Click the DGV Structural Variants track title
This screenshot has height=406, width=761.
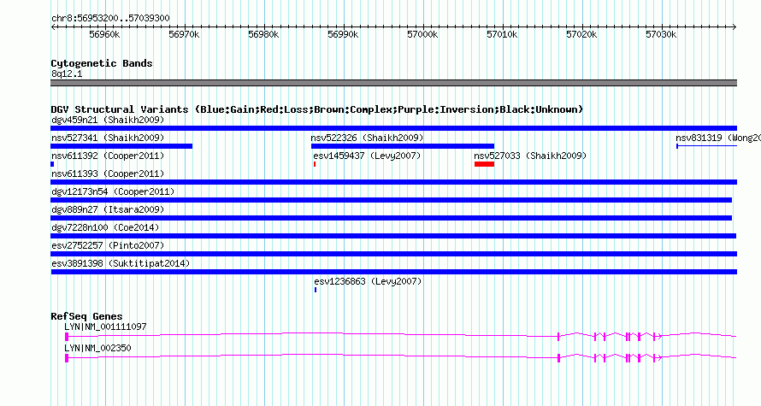pyautogui.click(x=317, y=109)
